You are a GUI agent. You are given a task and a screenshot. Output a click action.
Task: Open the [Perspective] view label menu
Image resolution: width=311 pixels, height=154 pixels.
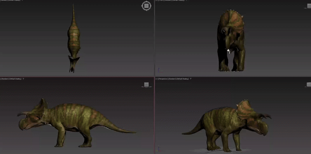point(163,79)
